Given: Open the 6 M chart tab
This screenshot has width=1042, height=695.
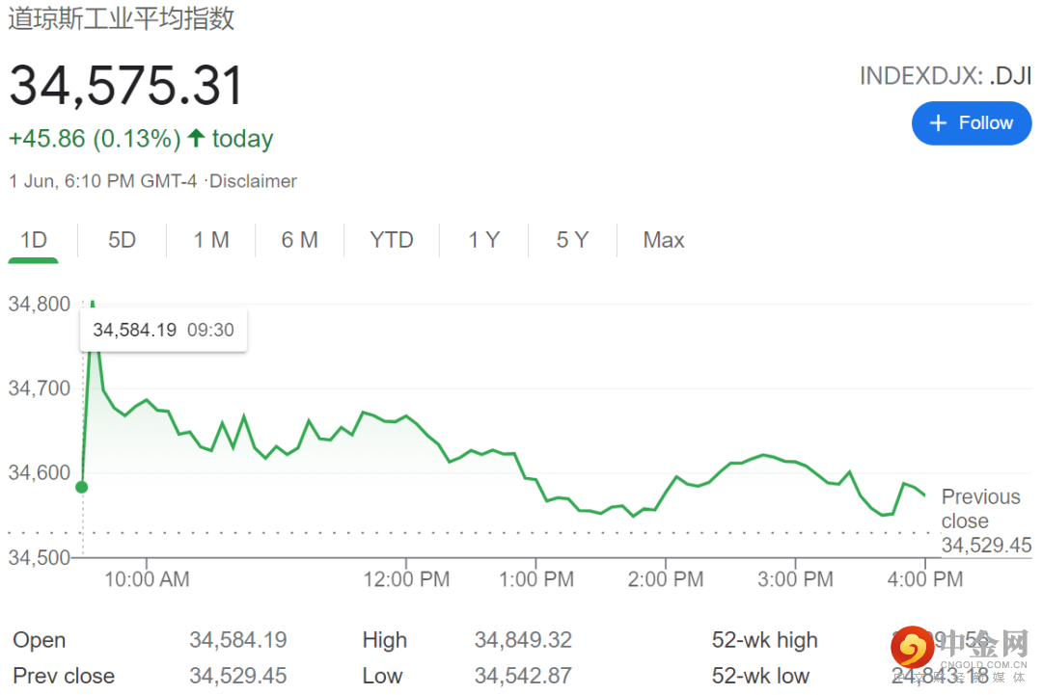Looking at the screenshot, I should 299,240.
